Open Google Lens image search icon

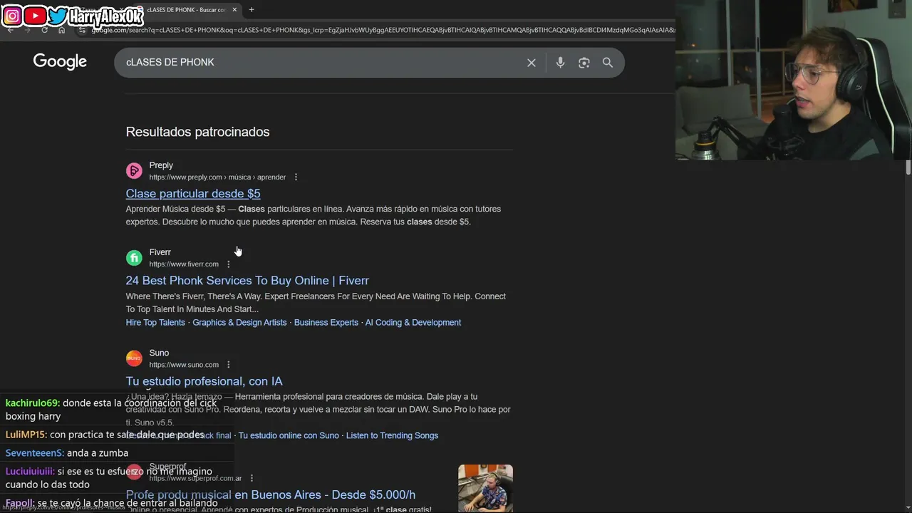584,63
